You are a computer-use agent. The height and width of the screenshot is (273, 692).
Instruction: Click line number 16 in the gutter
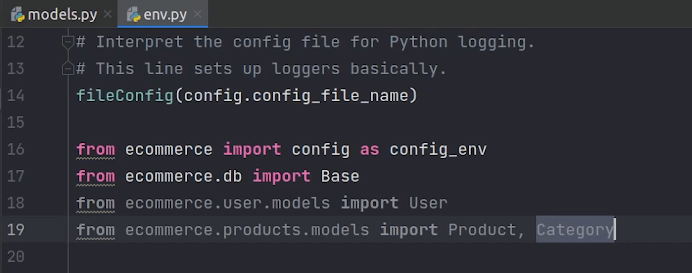click(16, 149)
